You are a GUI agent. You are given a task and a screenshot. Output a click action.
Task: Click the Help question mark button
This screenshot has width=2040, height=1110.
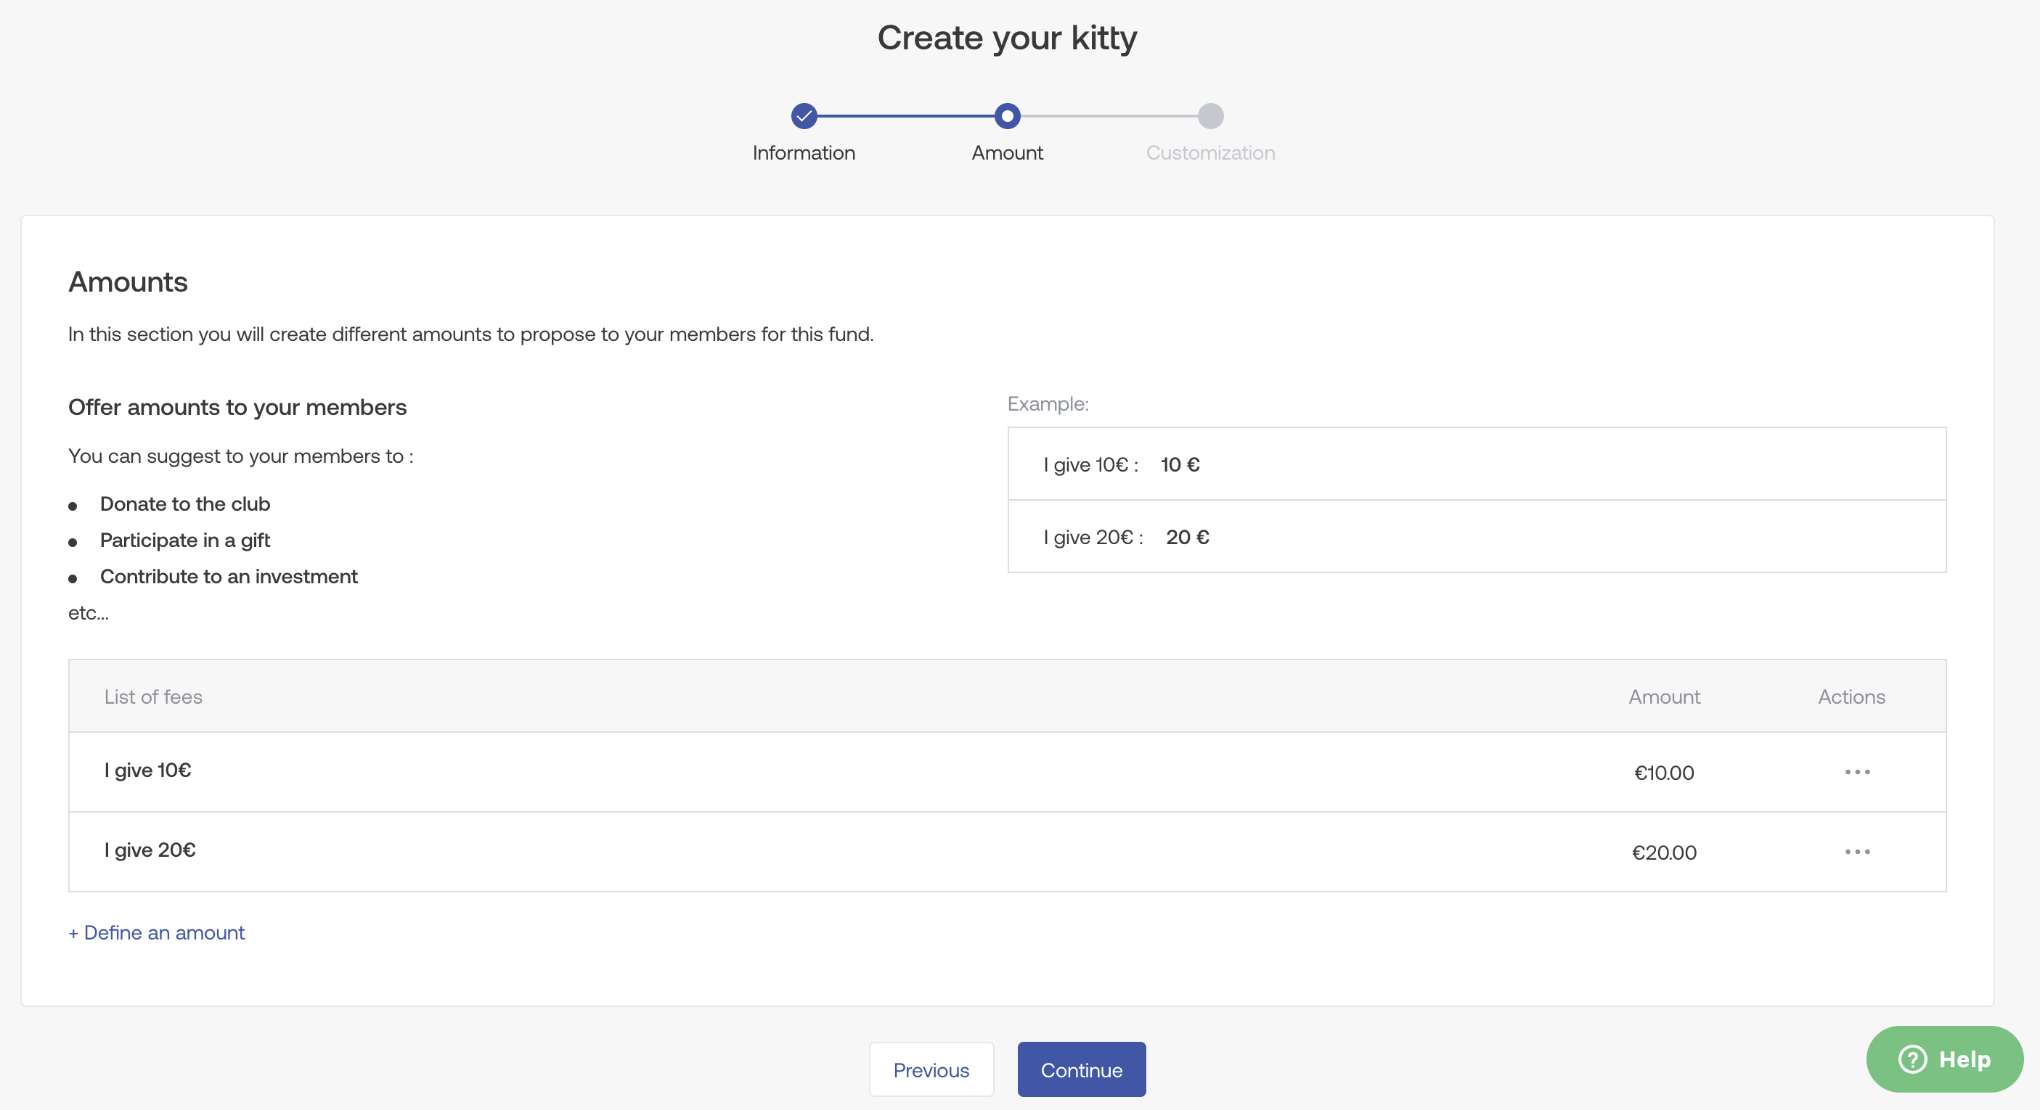coord(1944,1058)
